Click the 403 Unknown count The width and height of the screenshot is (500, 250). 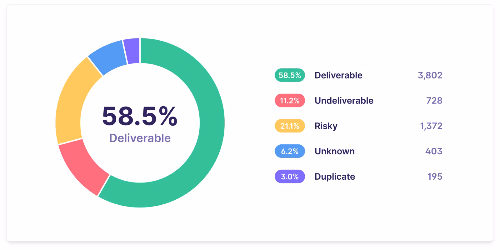(434, 151)
